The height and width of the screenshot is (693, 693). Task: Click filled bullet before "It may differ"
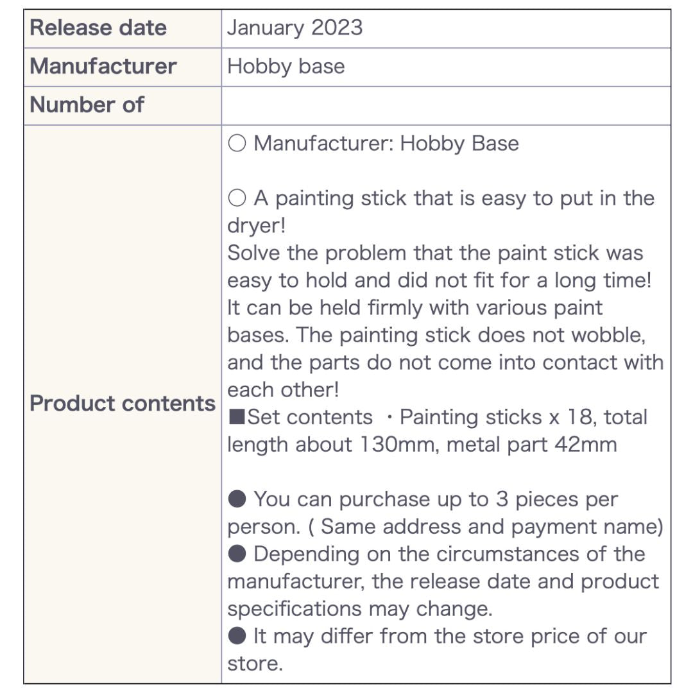tap(237, 636)
